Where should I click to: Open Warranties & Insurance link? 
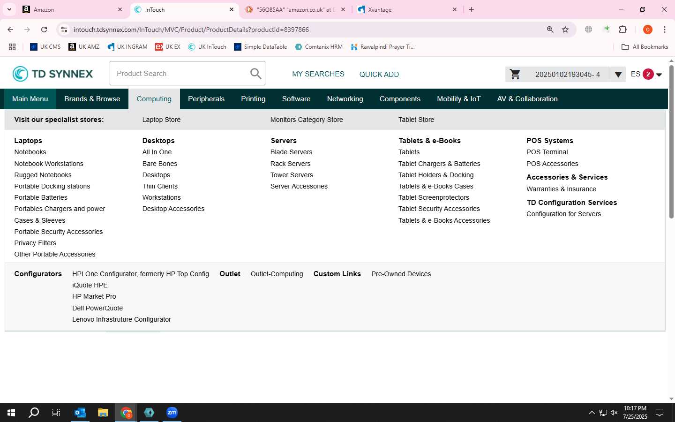(561, 189)
